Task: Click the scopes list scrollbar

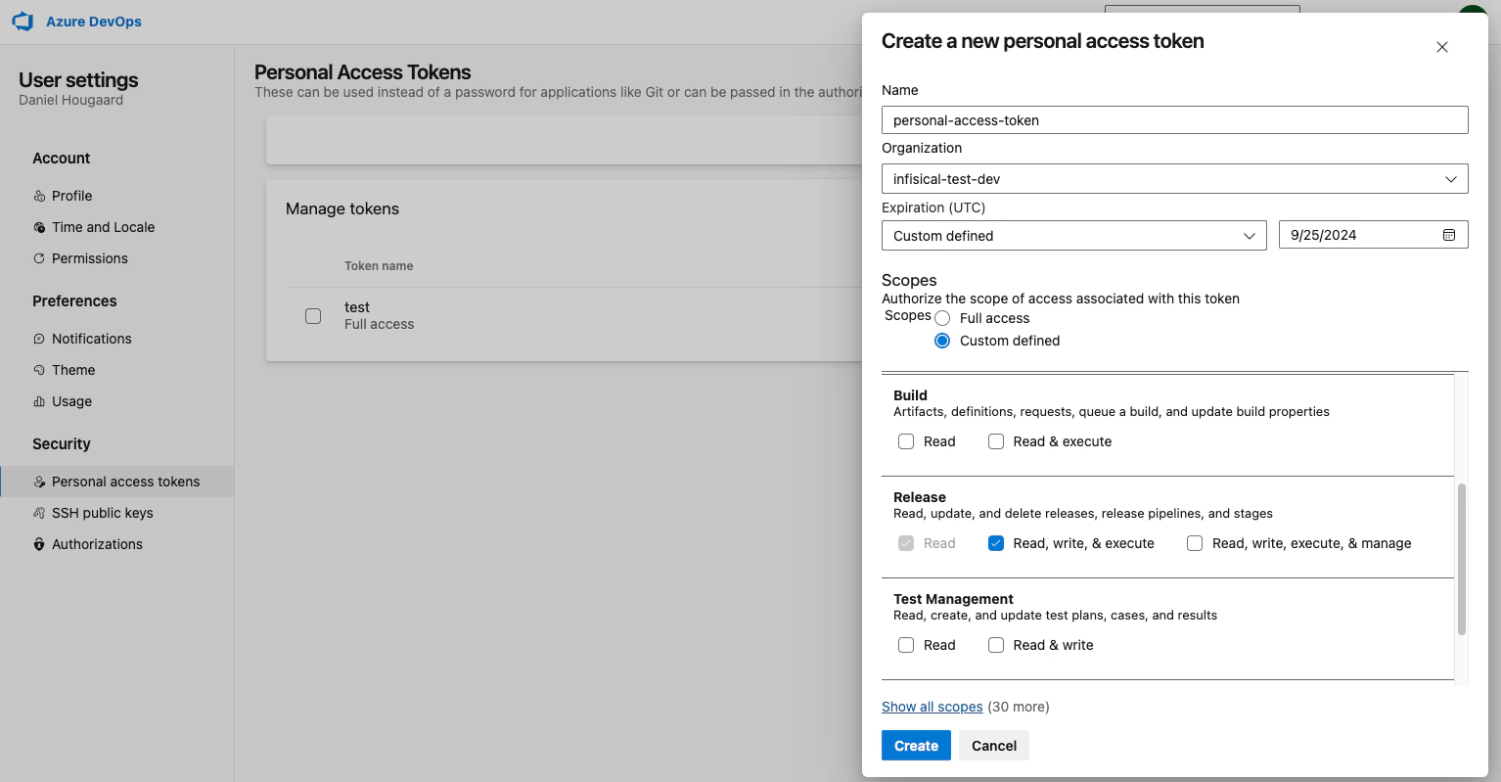Action: pyautogui.click(x=1462, y=559)
